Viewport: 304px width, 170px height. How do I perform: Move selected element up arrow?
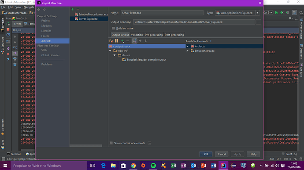140,41
